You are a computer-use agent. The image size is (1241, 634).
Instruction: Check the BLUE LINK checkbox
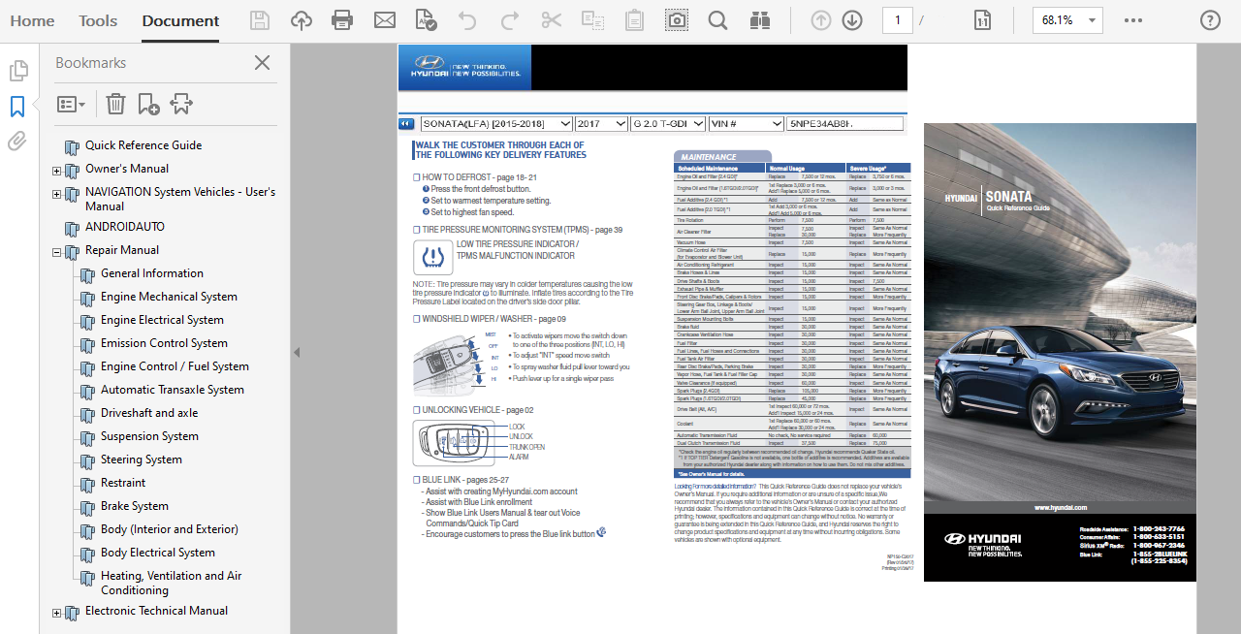417,480
